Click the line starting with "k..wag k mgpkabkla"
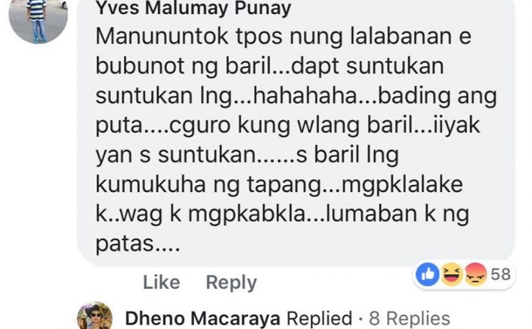This screenshot has height=329, width=532. 282,215
